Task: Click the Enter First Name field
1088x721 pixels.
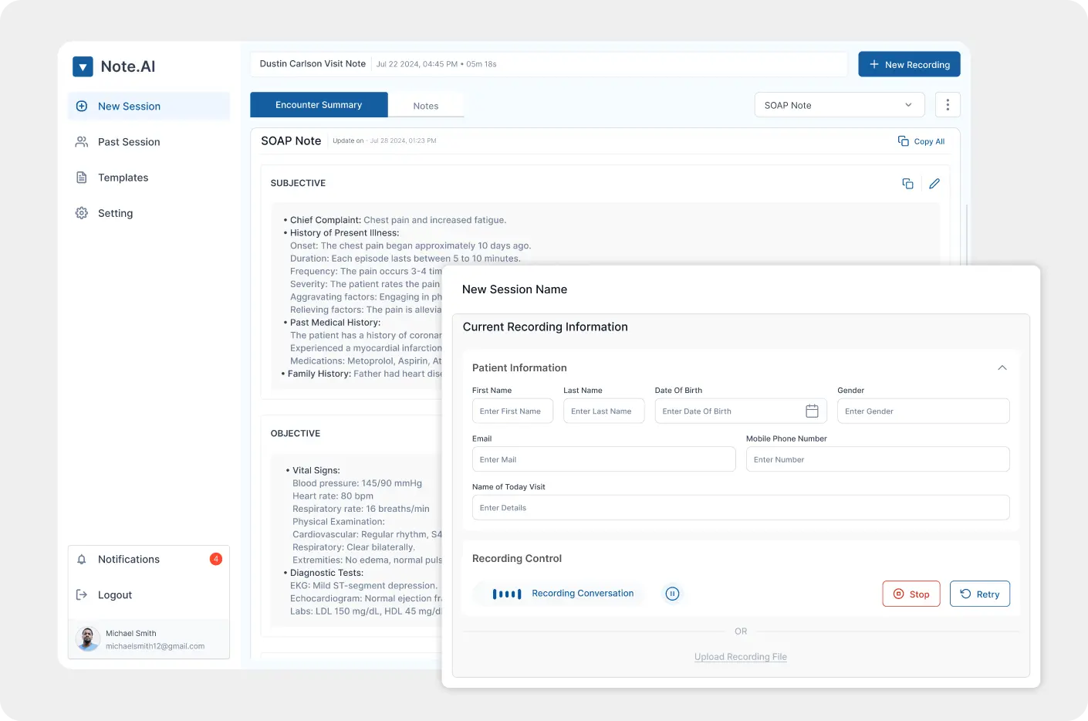Action: coord(512,411)
